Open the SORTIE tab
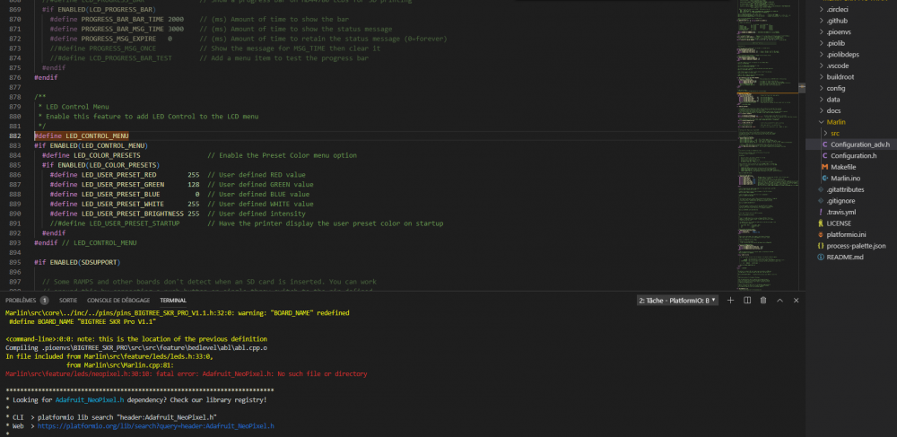897x437 pixels. [x=68, y=300]
